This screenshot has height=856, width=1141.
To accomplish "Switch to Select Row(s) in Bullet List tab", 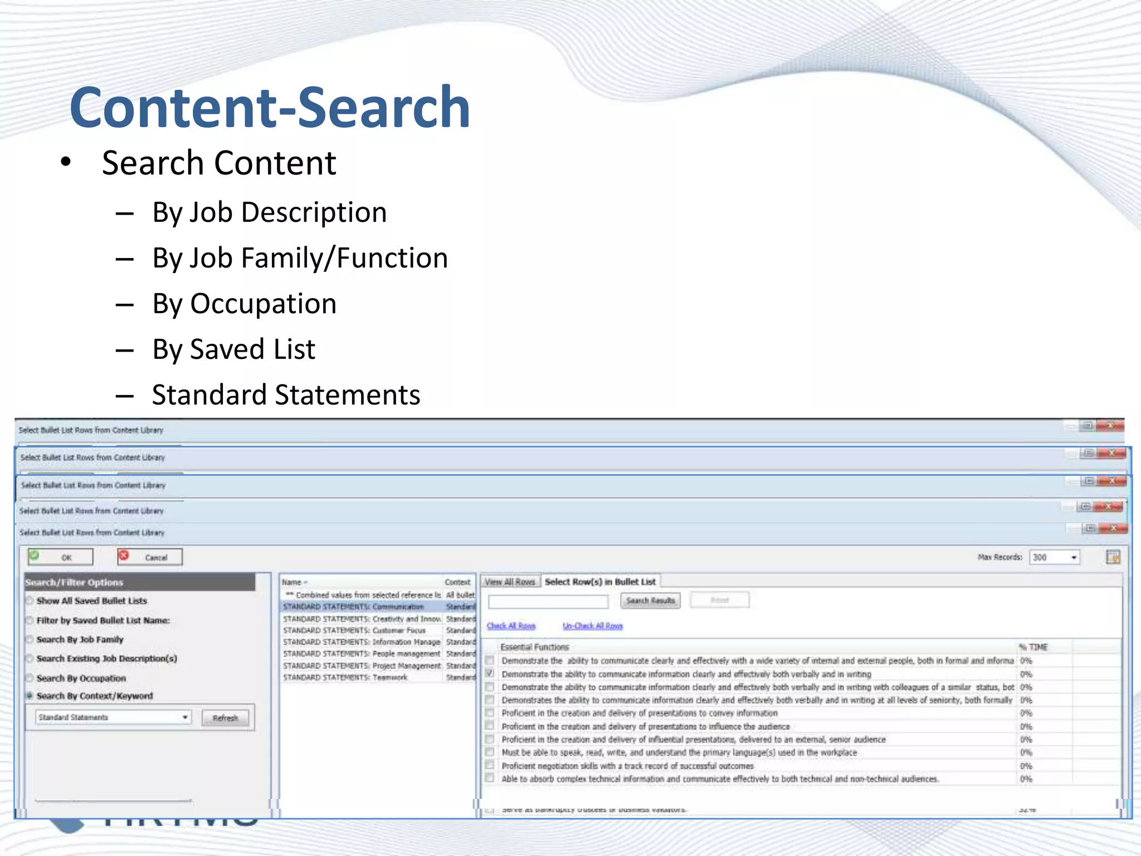I will coord(600,582).
